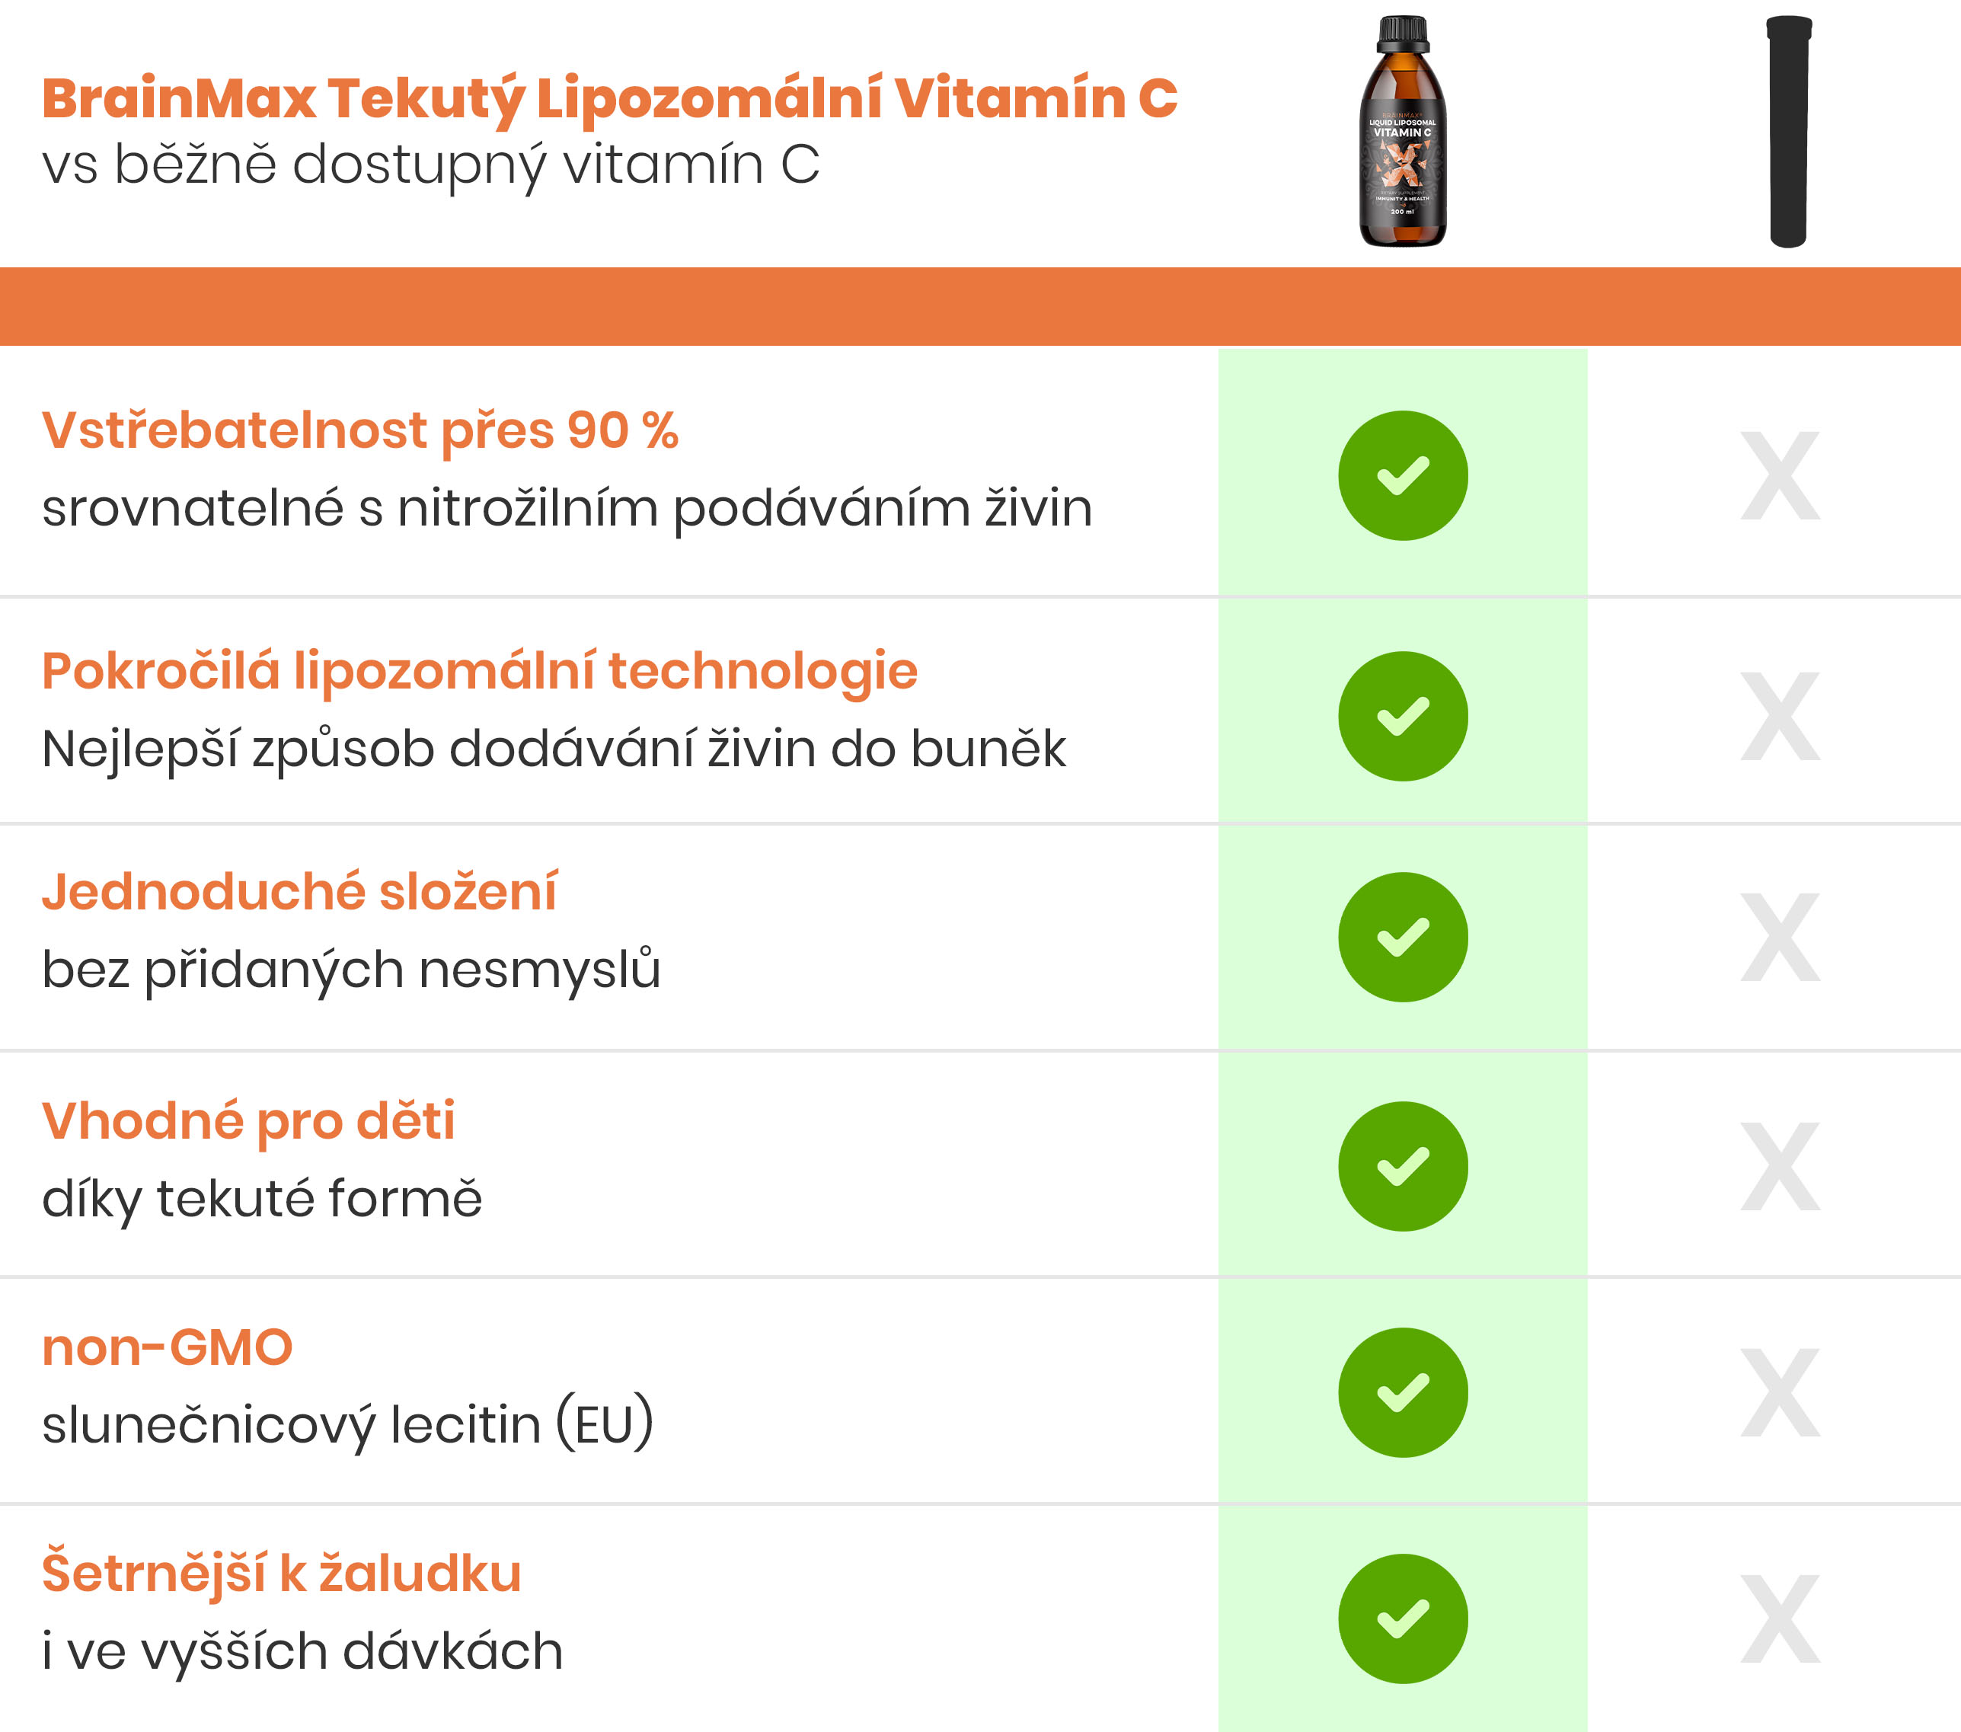Click the BrainMax Tekutý Lipozomální Vitamín C title
The image size is (1961, 1732).
point(609,98)
